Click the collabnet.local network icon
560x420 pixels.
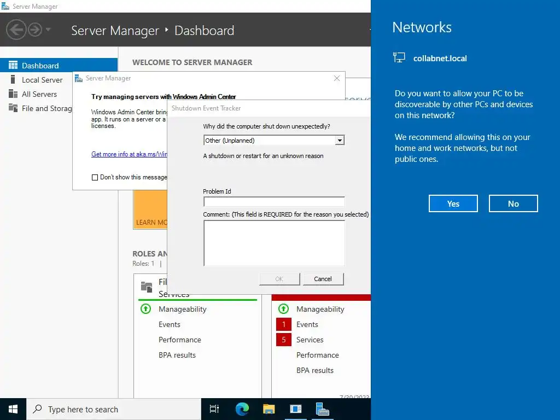click(x=399, y=57)
